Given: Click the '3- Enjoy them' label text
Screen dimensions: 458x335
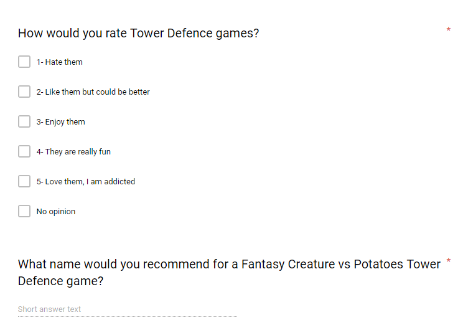Looking at the screenshot, I should coord(61,122).
